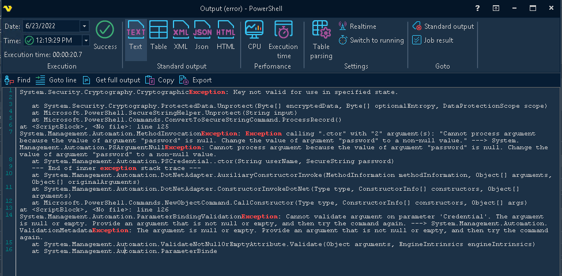
Task: Click the Success status icon
Action: (x=104, y=30)
